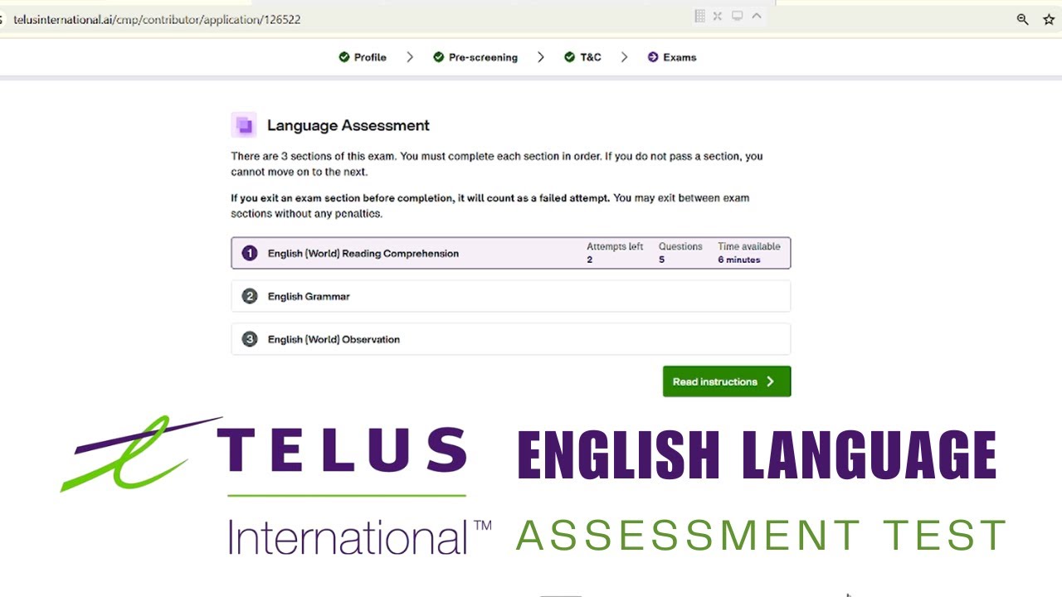Click the number 3 section badge
The image size is (1062, 597).
(x=250, y=339)
